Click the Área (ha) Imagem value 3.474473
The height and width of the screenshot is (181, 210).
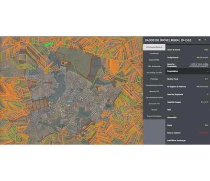[205, 102]
